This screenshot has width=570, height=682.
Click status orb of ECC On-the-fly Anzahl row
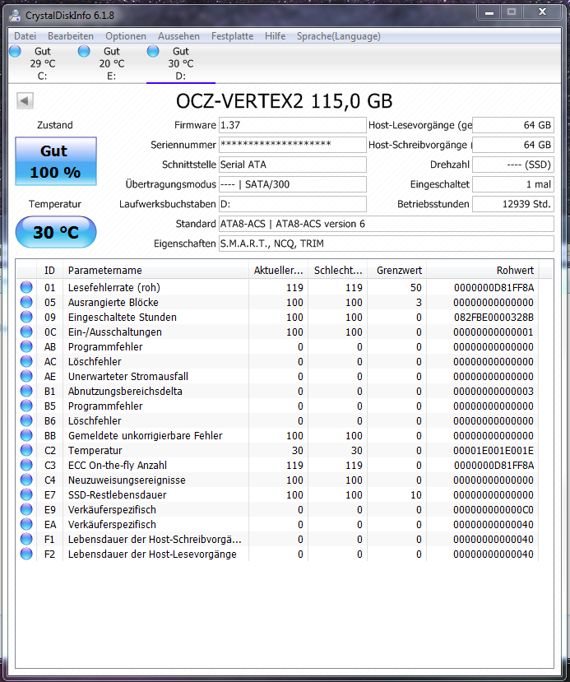click(26, 465)
